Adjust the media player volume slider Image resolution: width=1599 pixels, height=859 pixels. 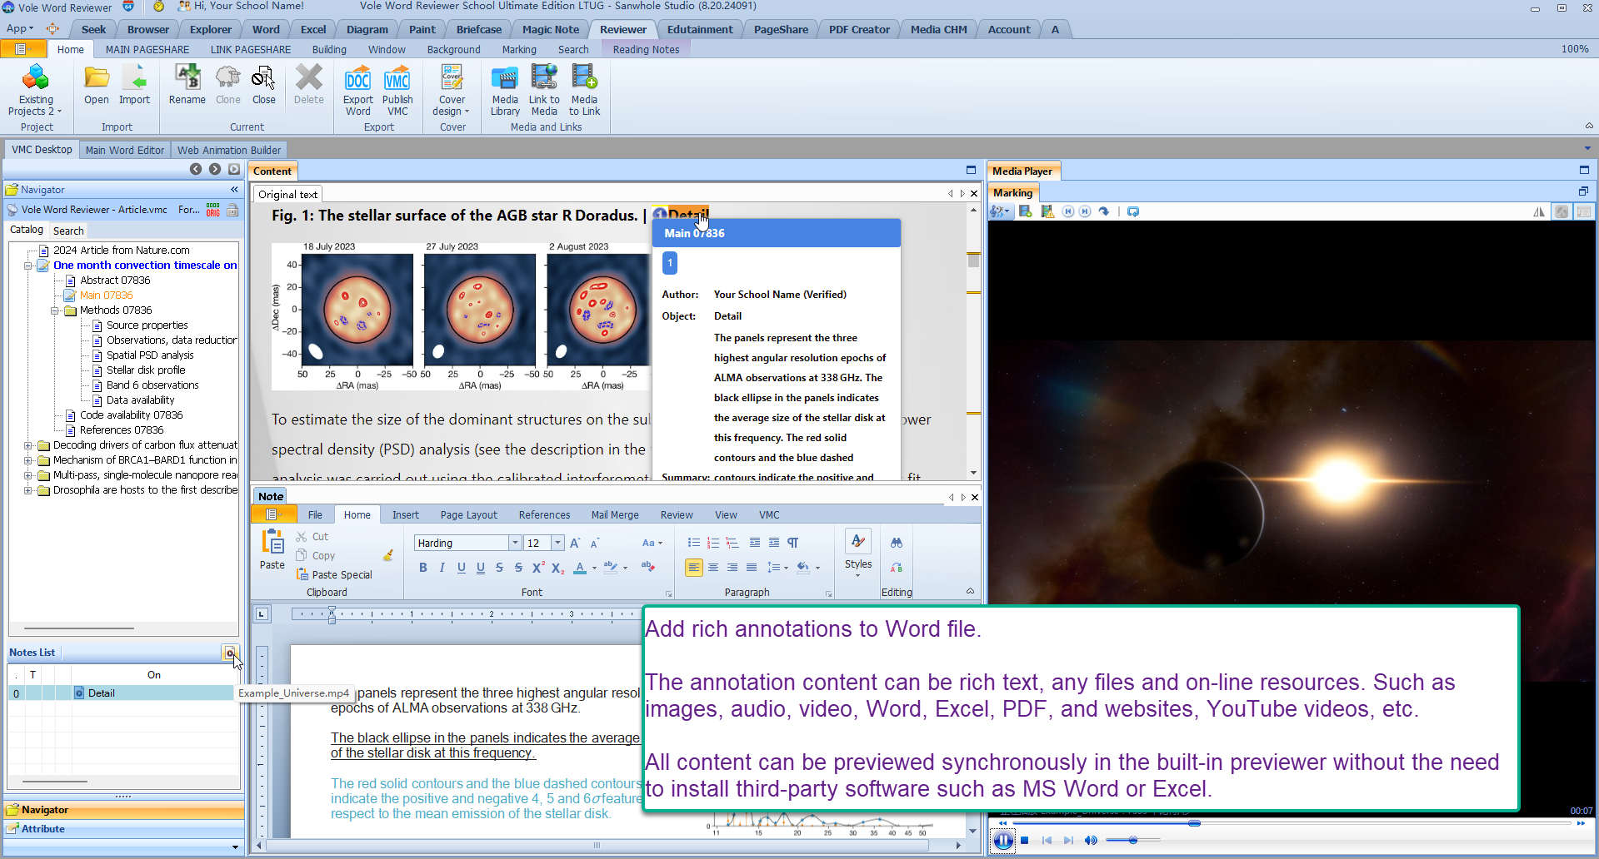tap(1132, 841)
